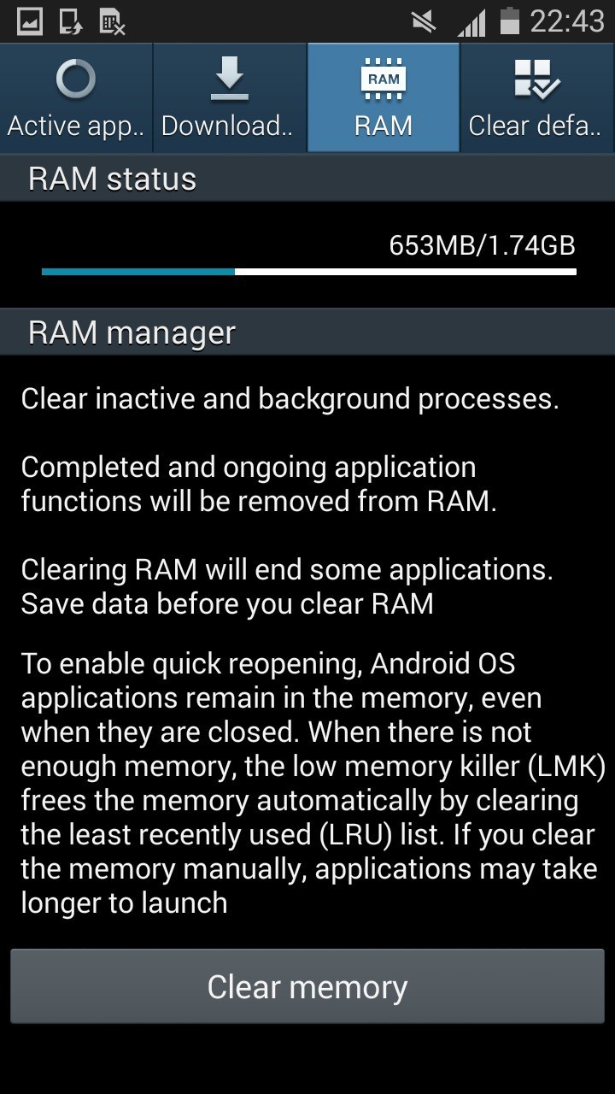Tap the calculator-style notification icon

112,22
